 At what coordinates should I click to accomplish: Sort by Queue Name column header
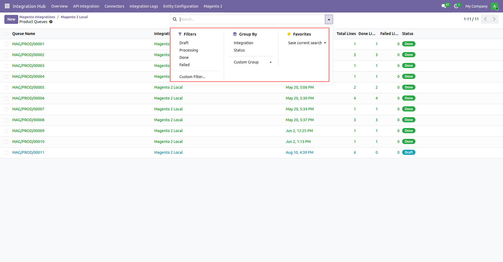[x=24, y=34]
